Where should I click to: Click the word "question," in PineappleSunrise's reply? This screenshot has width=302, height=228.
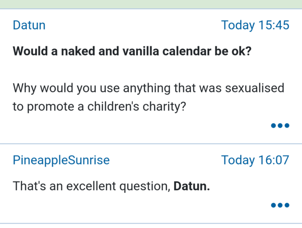point(146,186)
